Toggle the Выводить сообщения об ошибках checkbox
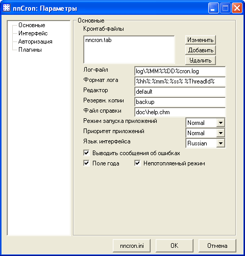 (86, 153)
